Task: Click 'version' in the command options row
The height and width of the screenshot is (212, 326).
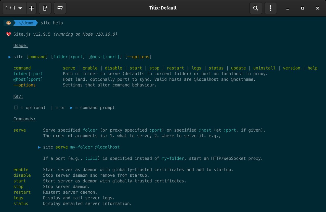Action: coord(292,68)
